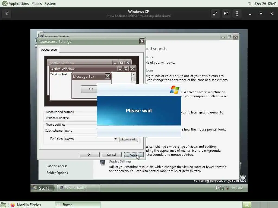
Task: Click the Message Box preview OK button
Action: (x=89, y=89)
